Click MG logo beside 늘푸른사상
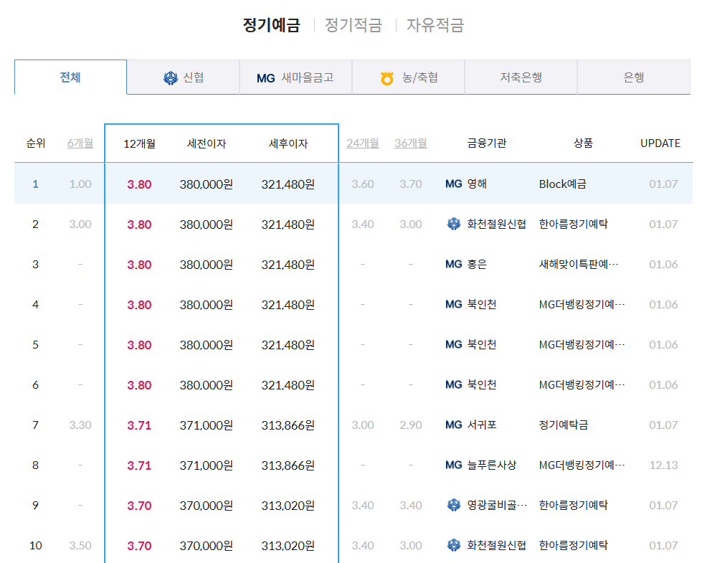This screenshot has width=702, height=563. (453, 465)
